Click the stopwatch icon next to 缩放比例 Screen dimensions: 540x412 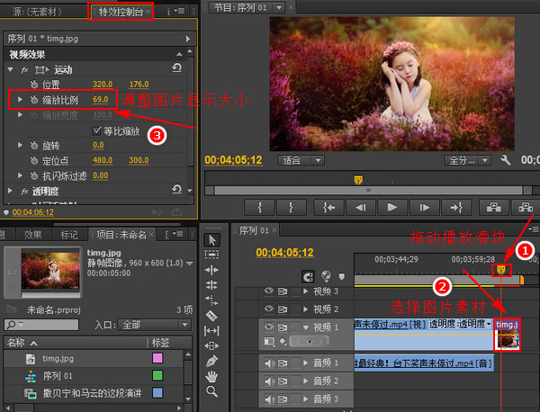point(34,99)
